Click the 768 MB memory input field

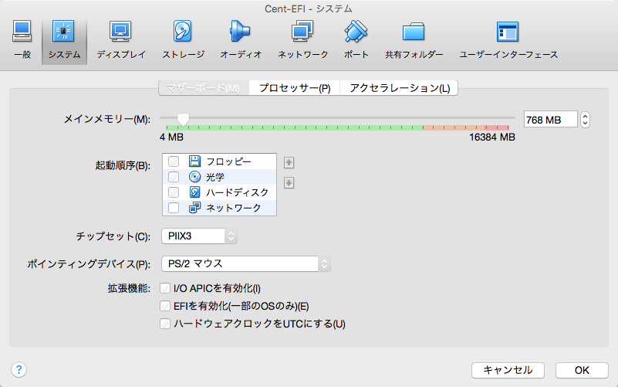pos(551,120)
